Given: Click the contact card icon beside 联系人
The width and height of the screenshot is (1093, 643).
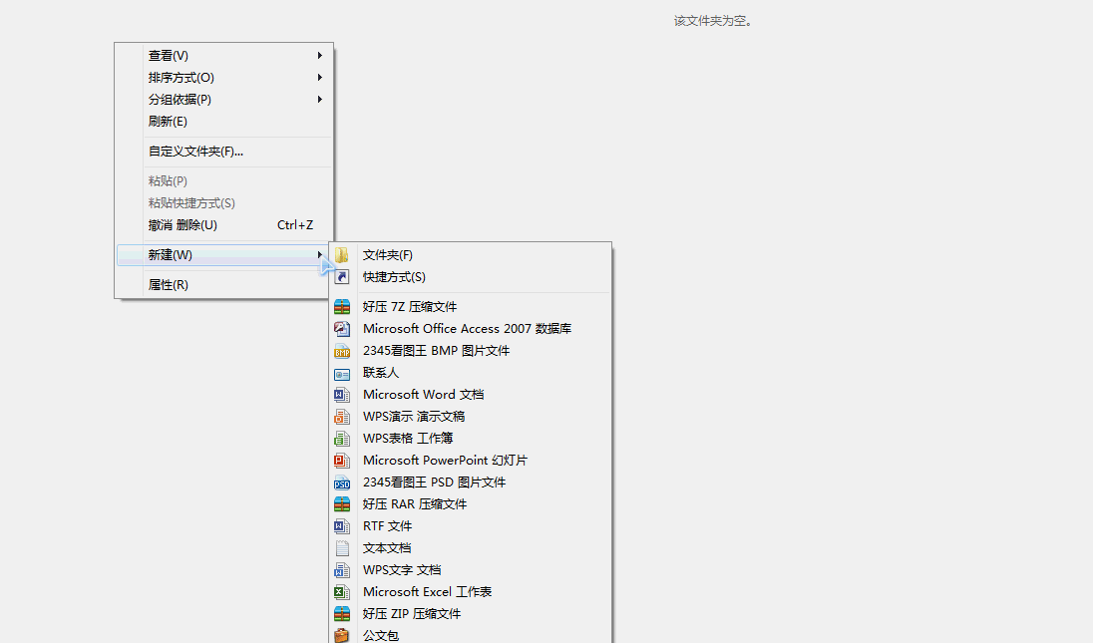Looking at the screenshot, I should click(x=341, y=374).
